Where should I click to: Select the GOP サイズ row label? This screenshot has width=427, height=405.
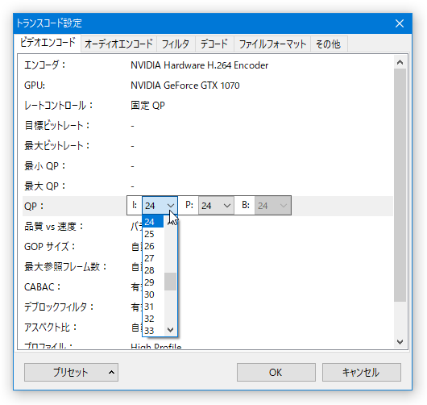pyautogui.click(x=49, y=247)
